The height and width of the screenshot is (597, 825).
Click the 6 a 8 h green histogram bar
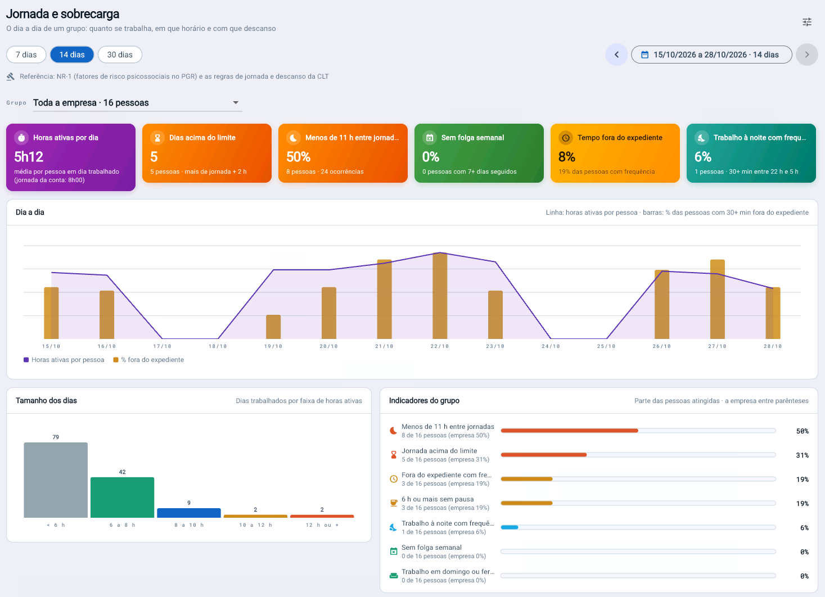pyautogui.click(x=122, y=497)
